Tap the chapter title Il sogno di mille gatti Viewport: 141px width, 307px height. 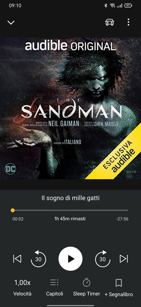point(70,198)
